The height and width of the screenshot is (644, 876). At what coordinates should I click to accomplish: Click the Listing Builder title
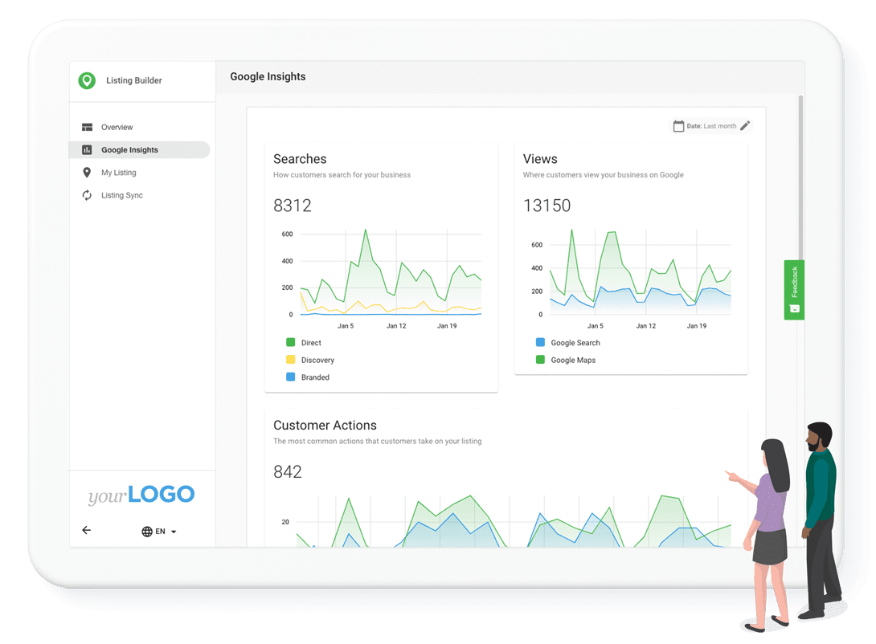point(134,80)
